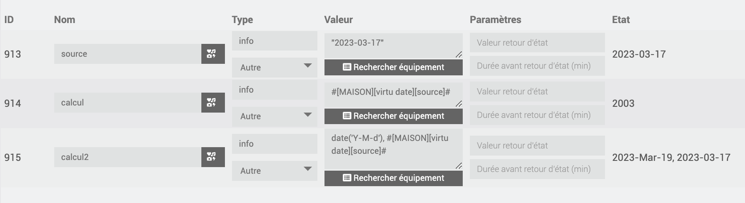This screenshot has width=745, height=203.
Task: Click the calcul2 value box with date('Y-M-d')
Action: 393,148
